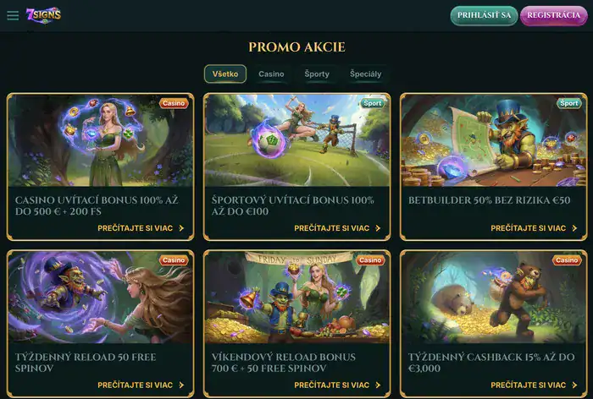
Task: Open the hamburger menu icon
Action: [x=13, y=15]
